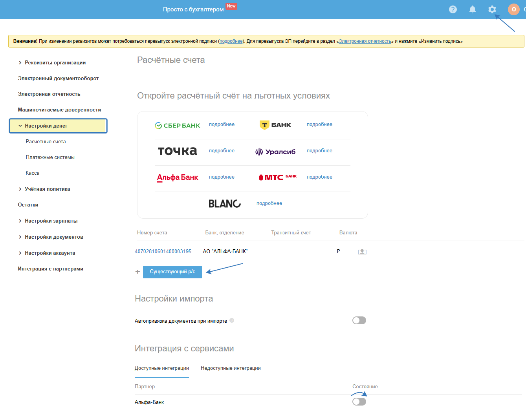The width and height of the screenshot is (526, 413).
Task: Click the АО "АЛЬФА-БАНК" bank cell
Action: [x=225, y=252]
